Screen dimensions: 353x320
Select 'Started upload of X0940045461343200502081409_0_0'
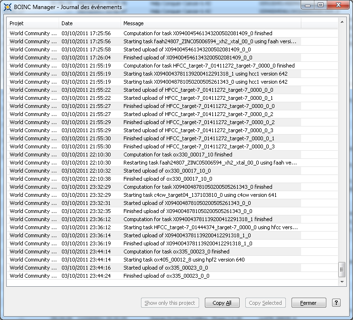[x=187, y=49]
